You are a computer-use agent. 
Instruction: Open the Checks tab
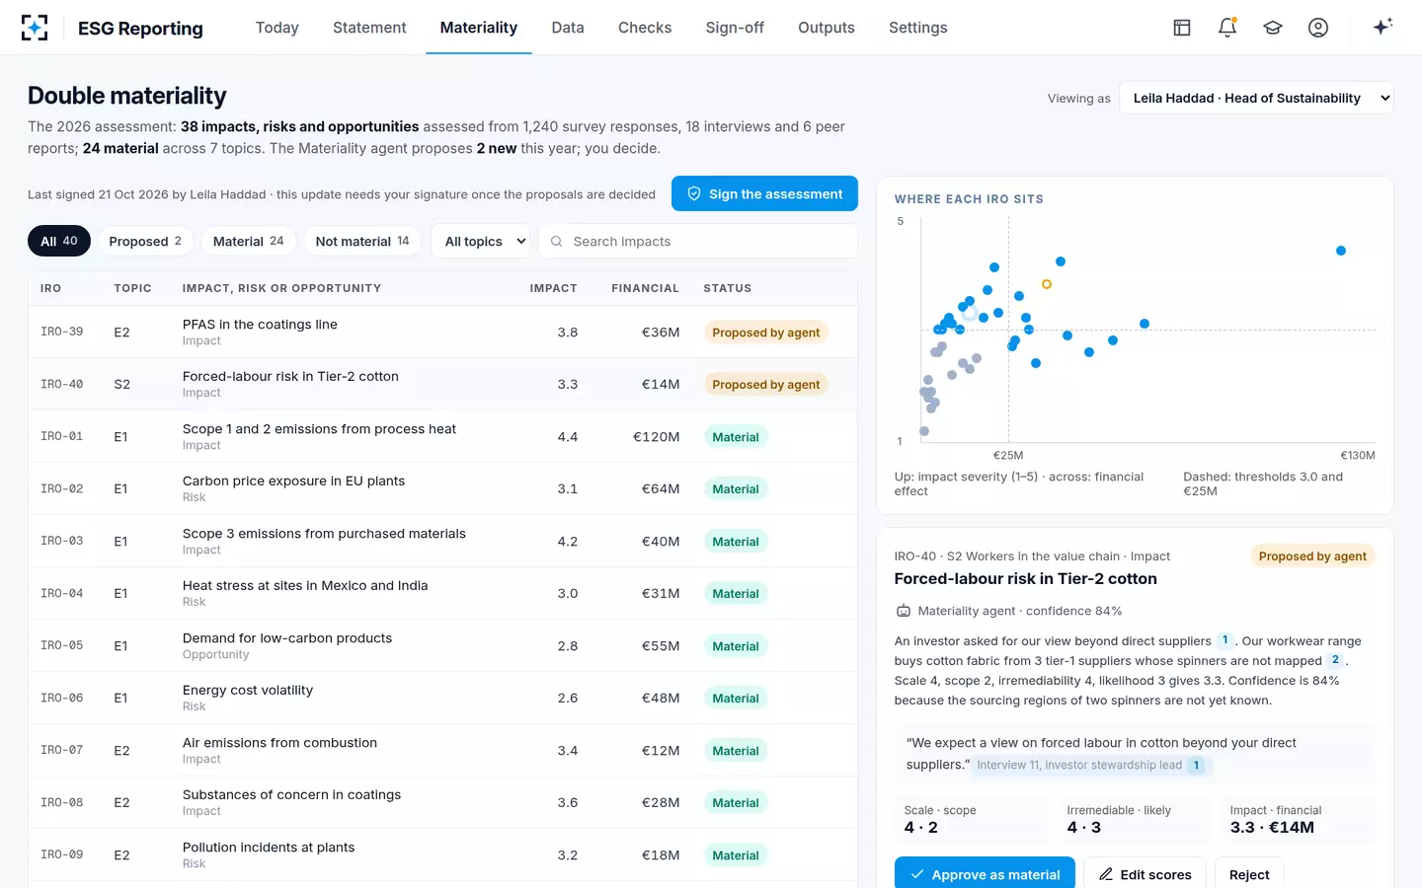tap(645, 28)
